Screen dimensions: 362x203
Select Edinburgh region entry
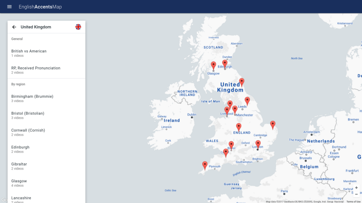coord(47,149)
